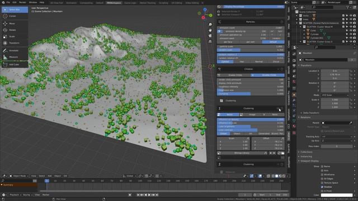
Task: Choose the Measure tool
Action: pyautogui.click(x=15, y=57)
